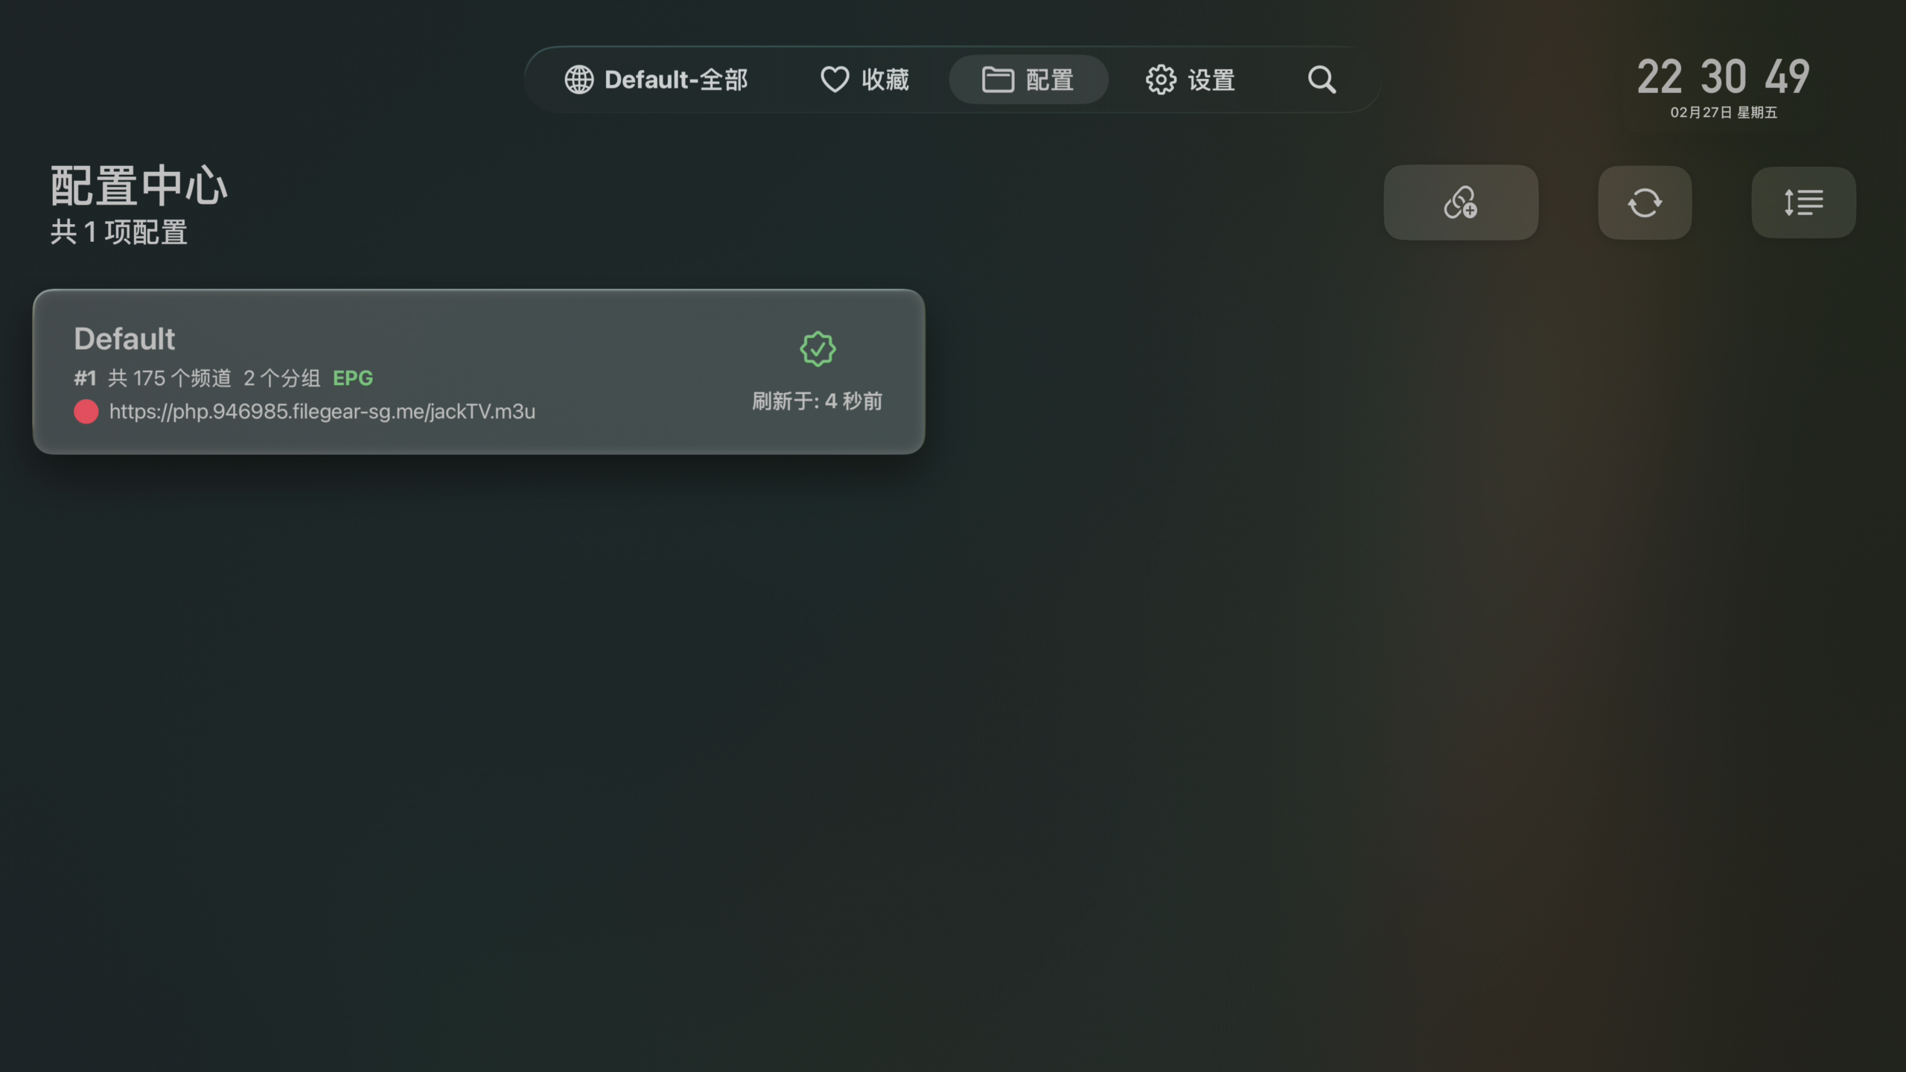Click the folder icon in 配置 tab
1906x1072 pixels.
point(998,80)
